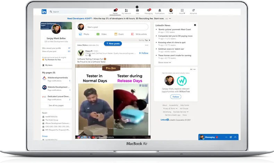The width and height of the screenshot is (274, 163).
Task: Click the compose message icon in Messaging bar
Action: pyautogui.click(x=231, y=137)
